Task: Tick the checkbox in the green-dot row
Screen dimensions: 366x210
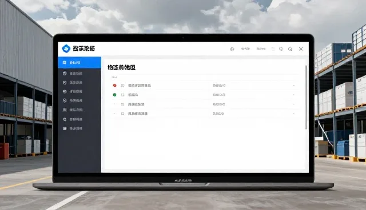Action: tap(122, 95)
